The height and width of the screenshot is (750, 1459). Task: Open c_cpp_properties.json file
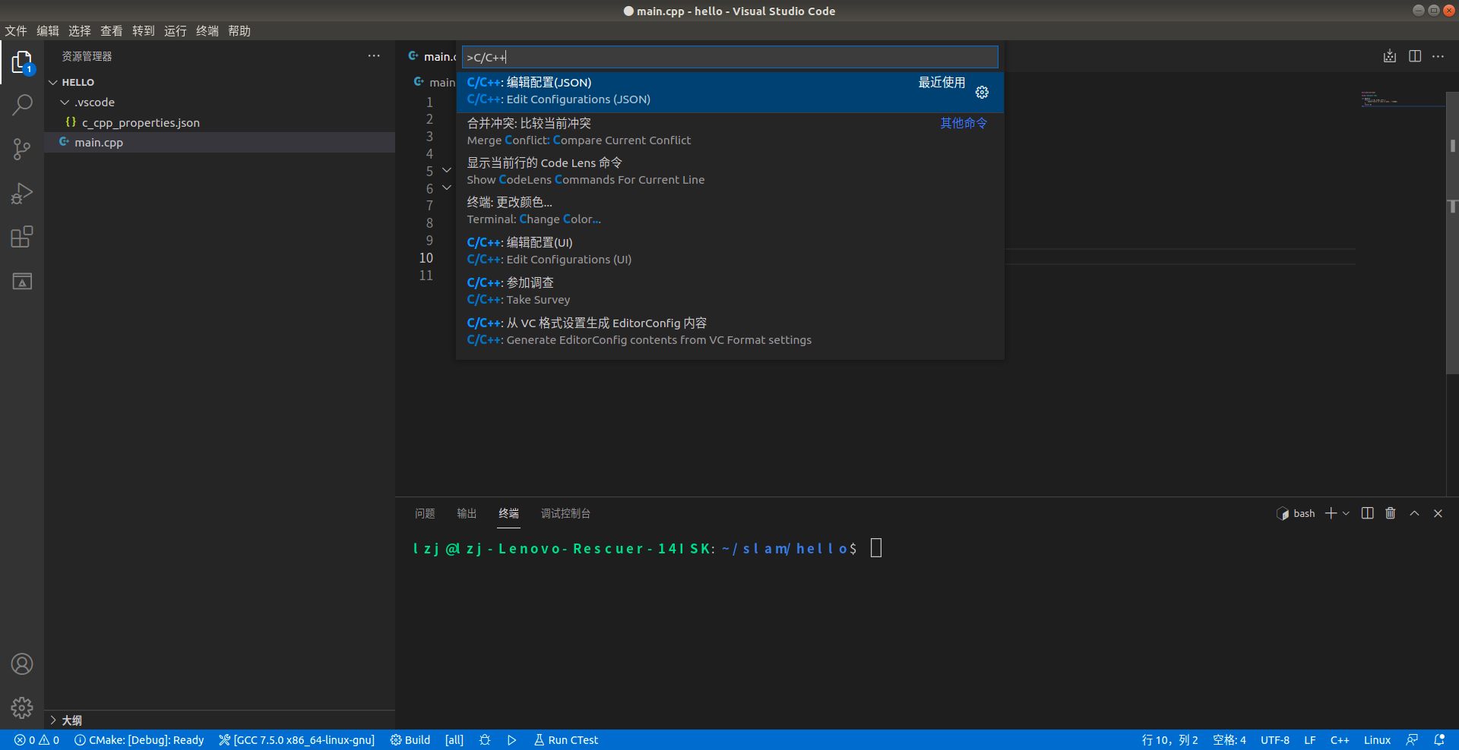click(220, 122)
